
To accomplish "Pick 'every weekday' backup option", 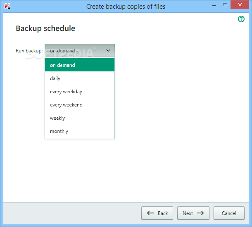I will pos(80,92).
